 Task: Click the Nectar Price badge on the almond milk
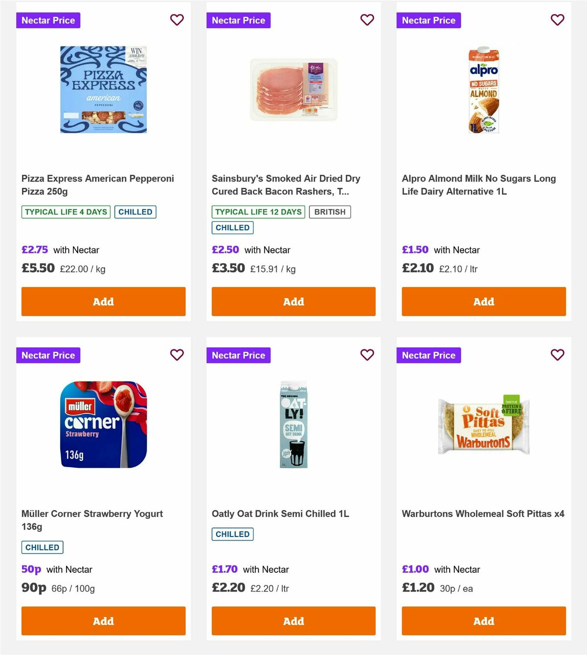tap(429, 20)
